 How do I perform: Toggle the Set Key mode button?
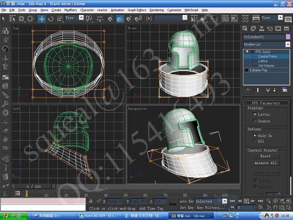tap(187, 207)
